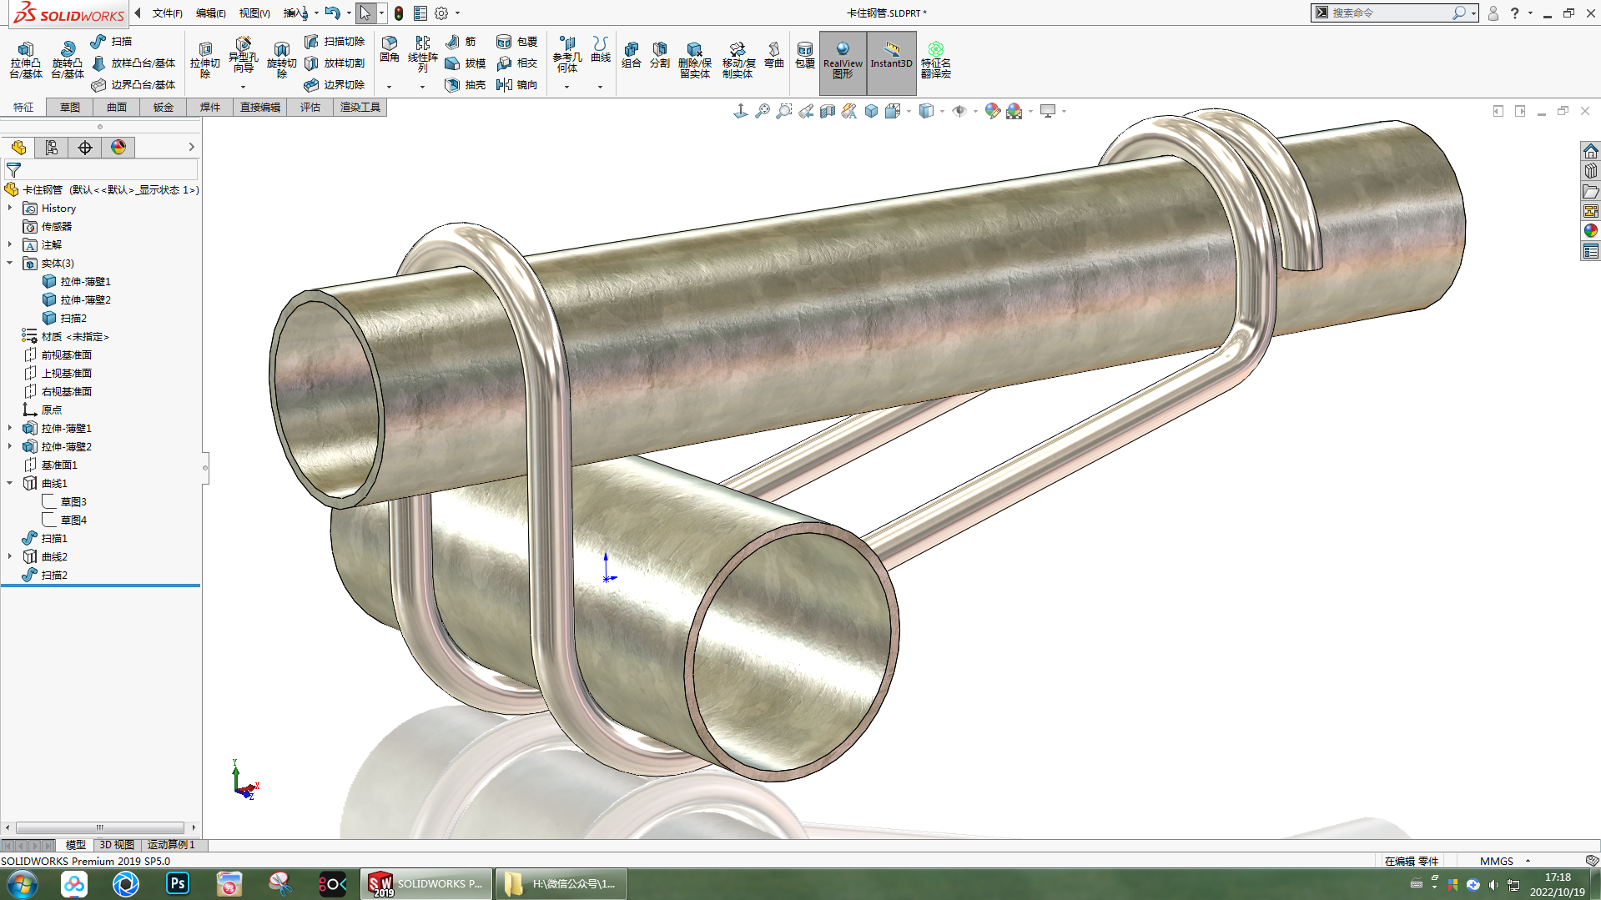Open the 运动算例 1 motion study tab
The image size is (1601, 900).
171,845
